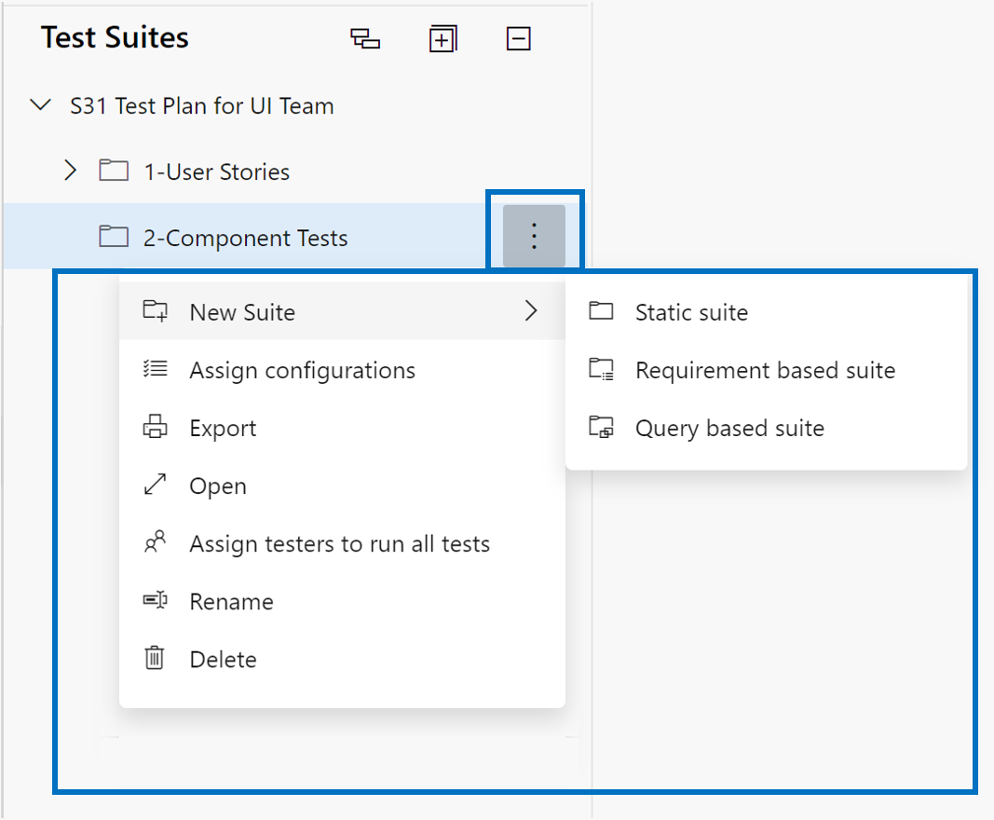Choose the Static suite option

(691, 312)
